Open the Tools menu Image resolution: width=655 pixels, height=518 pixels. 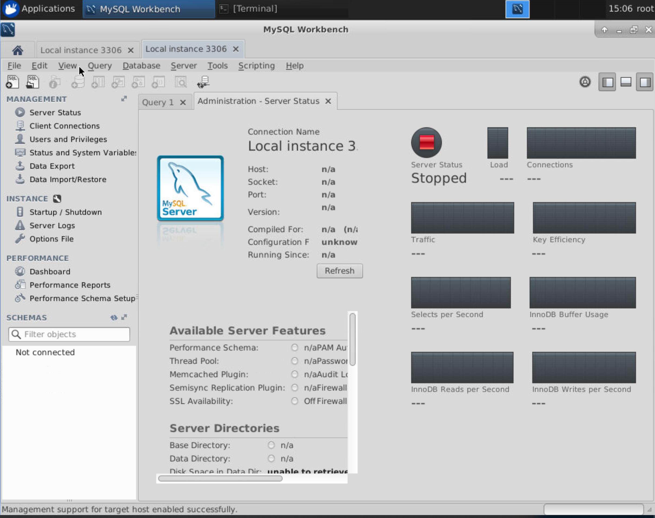(217, 66)
